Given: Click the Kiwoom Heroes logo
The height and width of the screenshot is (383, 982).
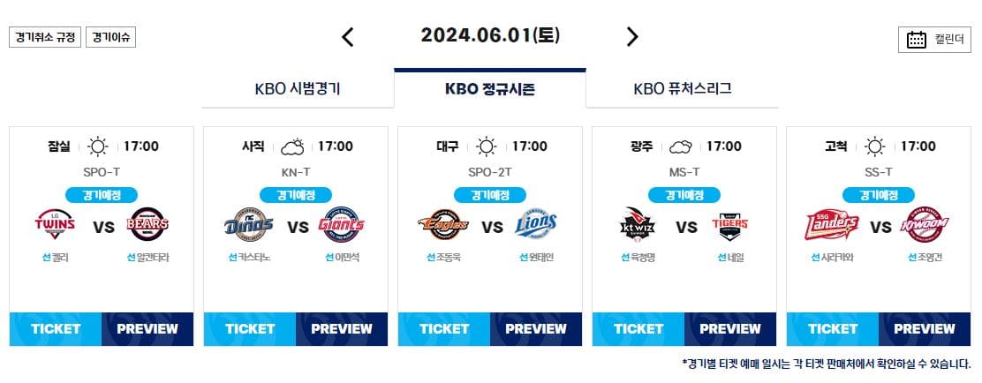Looking at the screenshot, I should [x=925, y=225].
